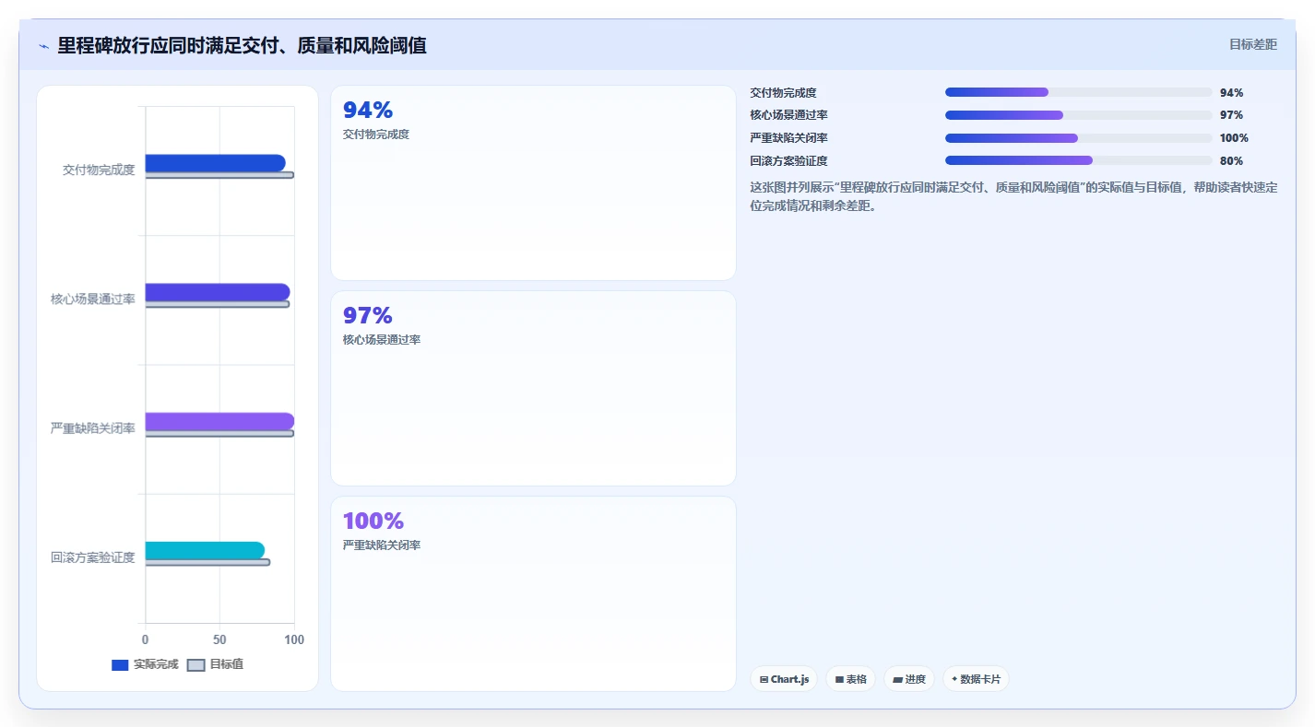Click the lightning icon beside the header title
Image resolution: width=1315 pixels, height=727 pixels.
(43, 46)
